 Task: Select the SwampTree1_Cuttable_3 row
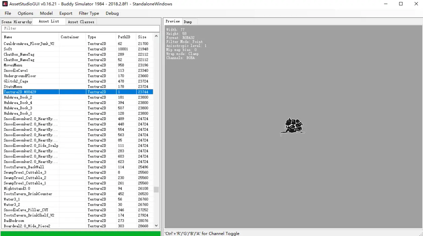[77, 172]
